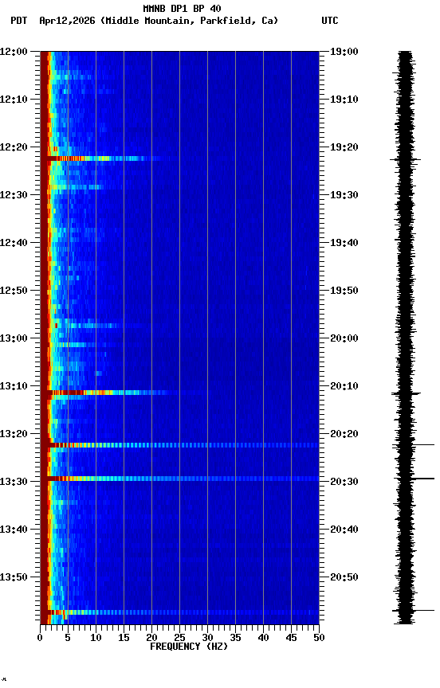Click the seismogram spike near 20:29 UTC
Viewport: 440px width, 688px height.
click(x=414, y=479)
